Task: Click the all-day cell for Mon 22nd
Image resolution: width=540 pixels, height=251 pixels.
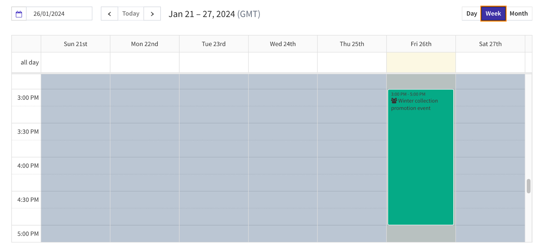Action: (144, 62)
